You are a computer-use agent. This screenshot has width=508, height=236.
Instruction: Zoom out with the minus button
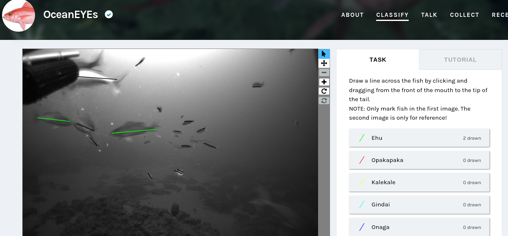tap(324, 72)
